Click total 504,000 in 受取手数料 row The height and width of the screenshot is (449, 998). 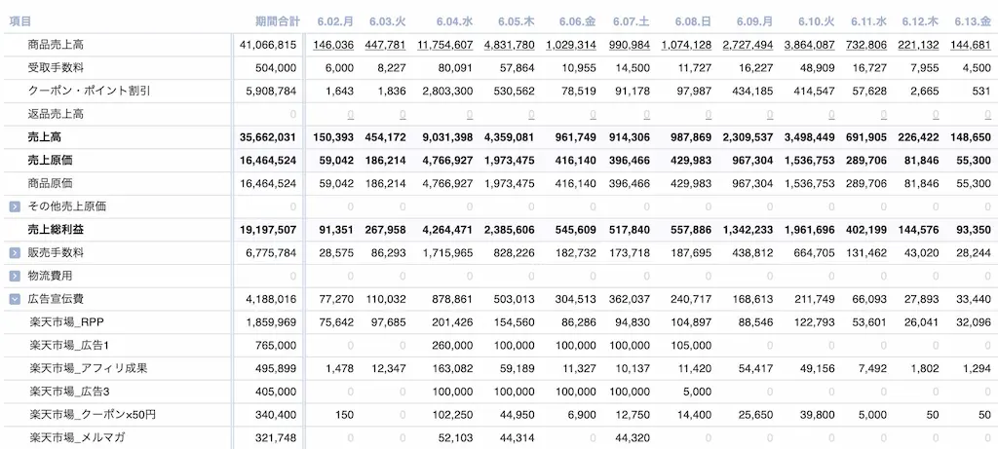(276, 68)
